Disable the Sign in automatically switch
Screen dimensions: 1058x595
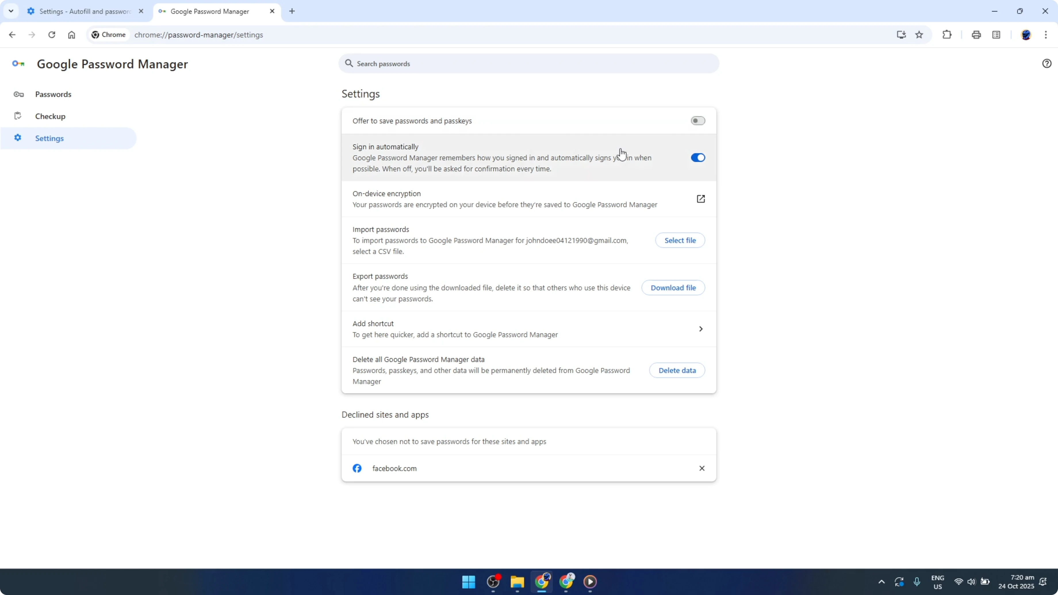697,158
